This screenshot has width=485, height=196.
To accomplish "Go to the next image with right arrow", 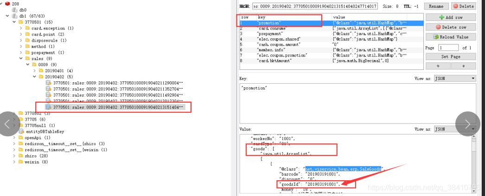I will 468,124.
